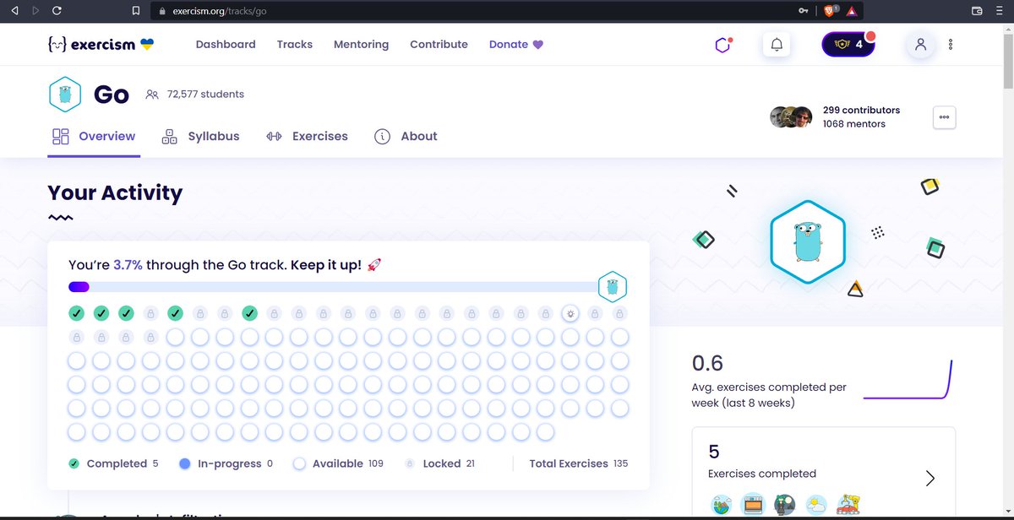Click the purple hexagon icon with red dot
Viewport: 1014px width, 520px height.
pyautogui.click(x=723, y=45)
